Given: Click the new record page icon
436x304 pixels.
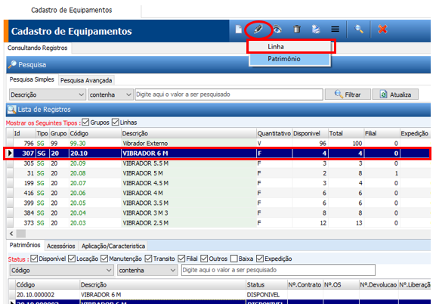Looking at the screenshot, I should [x=239, y=29].
